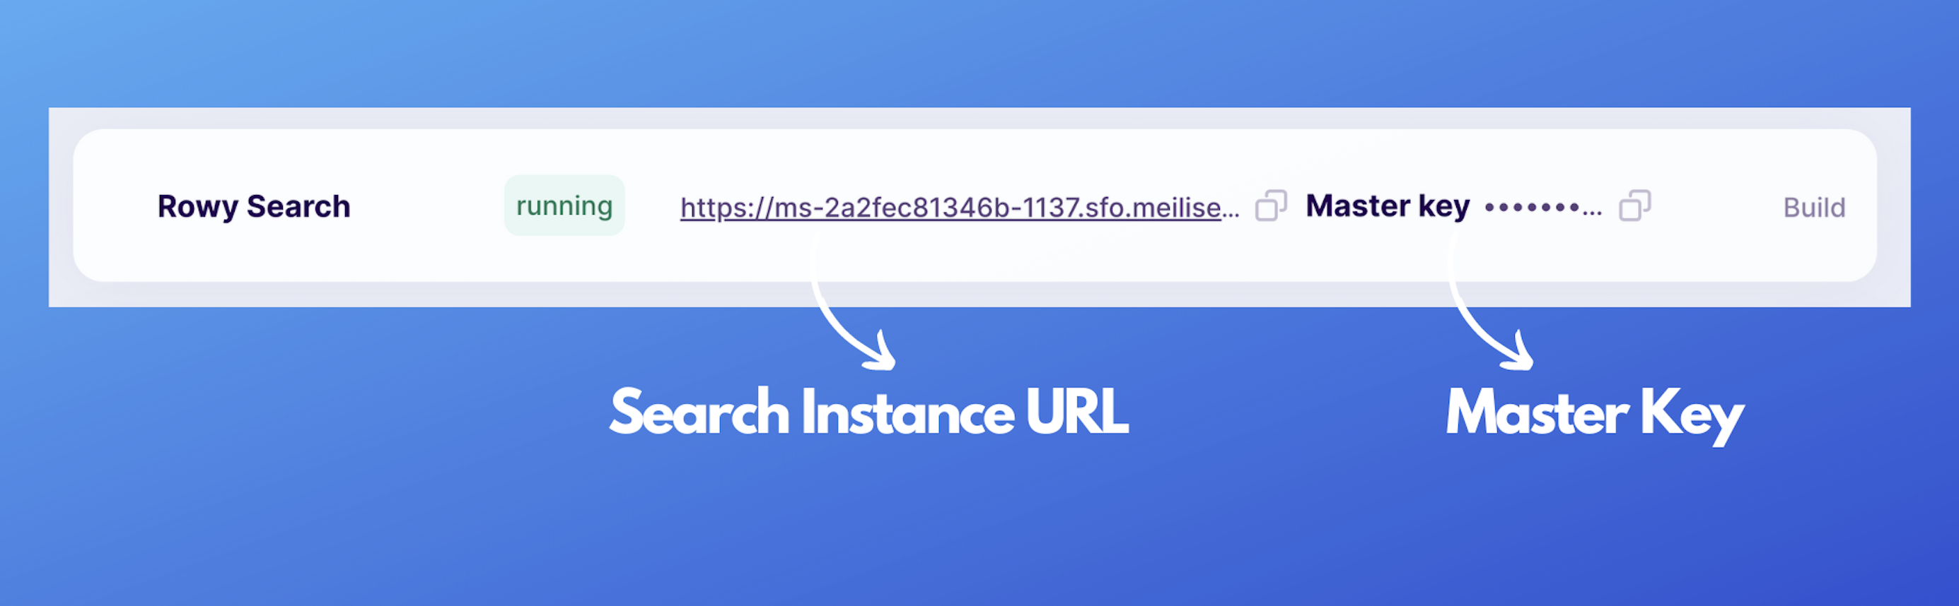Click the duplicate-squares icon after the URL
This screenshot has height=606, width=1959.
point(1271,205)
